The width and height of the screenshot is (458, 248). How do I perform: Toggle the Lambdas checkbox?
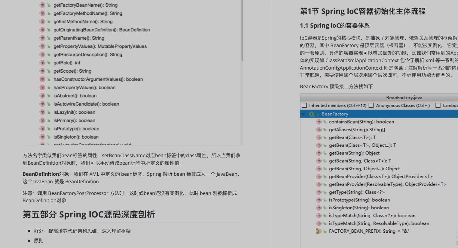click(439, 105)
